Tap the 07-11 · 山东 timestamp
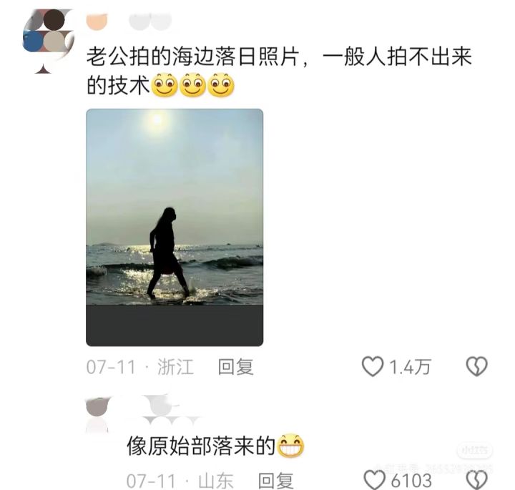This screenshot has height=490, width=515. (180, 481)
